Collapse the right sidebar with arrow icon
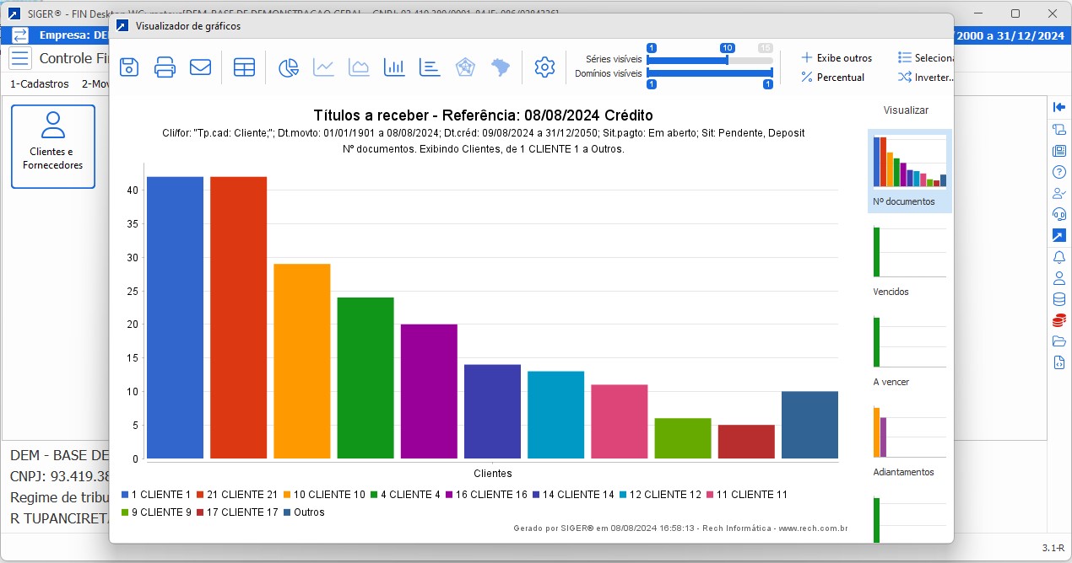 point(1058,107)
